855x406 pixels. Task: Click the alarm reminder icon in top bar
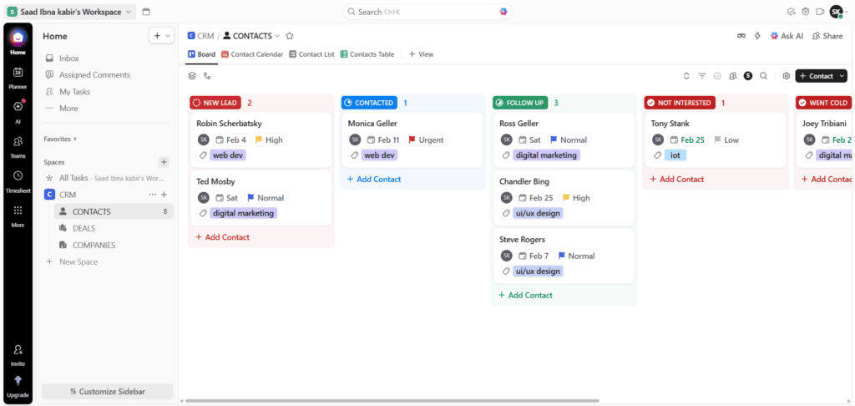point(806,12)
